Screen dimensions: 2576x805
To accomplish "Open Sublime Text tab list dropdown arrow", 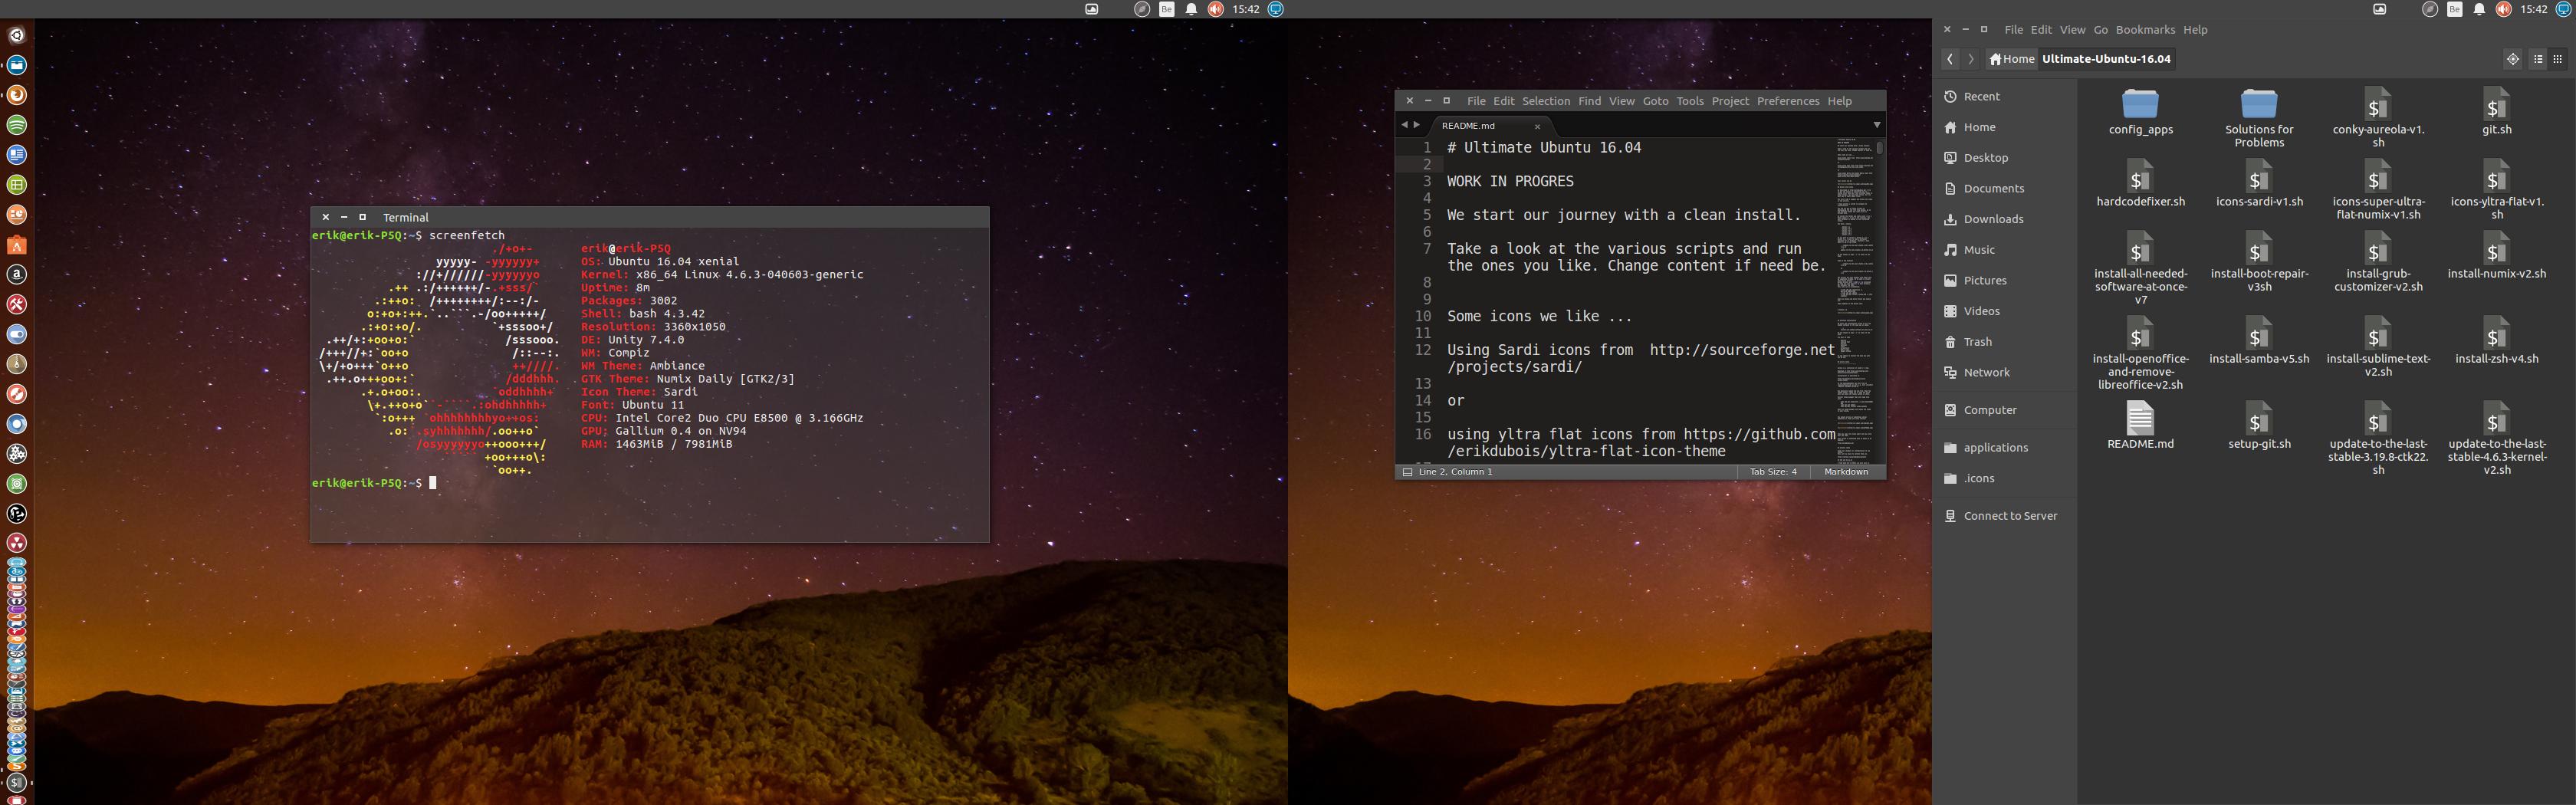I will 1876,125.
